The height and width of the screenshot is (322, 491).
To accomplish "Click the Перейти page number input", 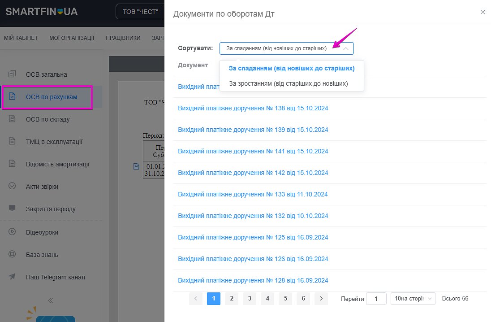I will click(x=376, y=299).
